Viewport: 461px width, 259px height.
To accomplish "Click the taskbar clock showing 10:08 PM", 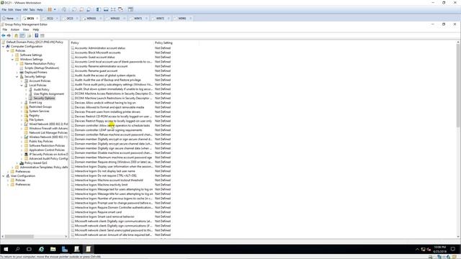I will coord(440,250).
